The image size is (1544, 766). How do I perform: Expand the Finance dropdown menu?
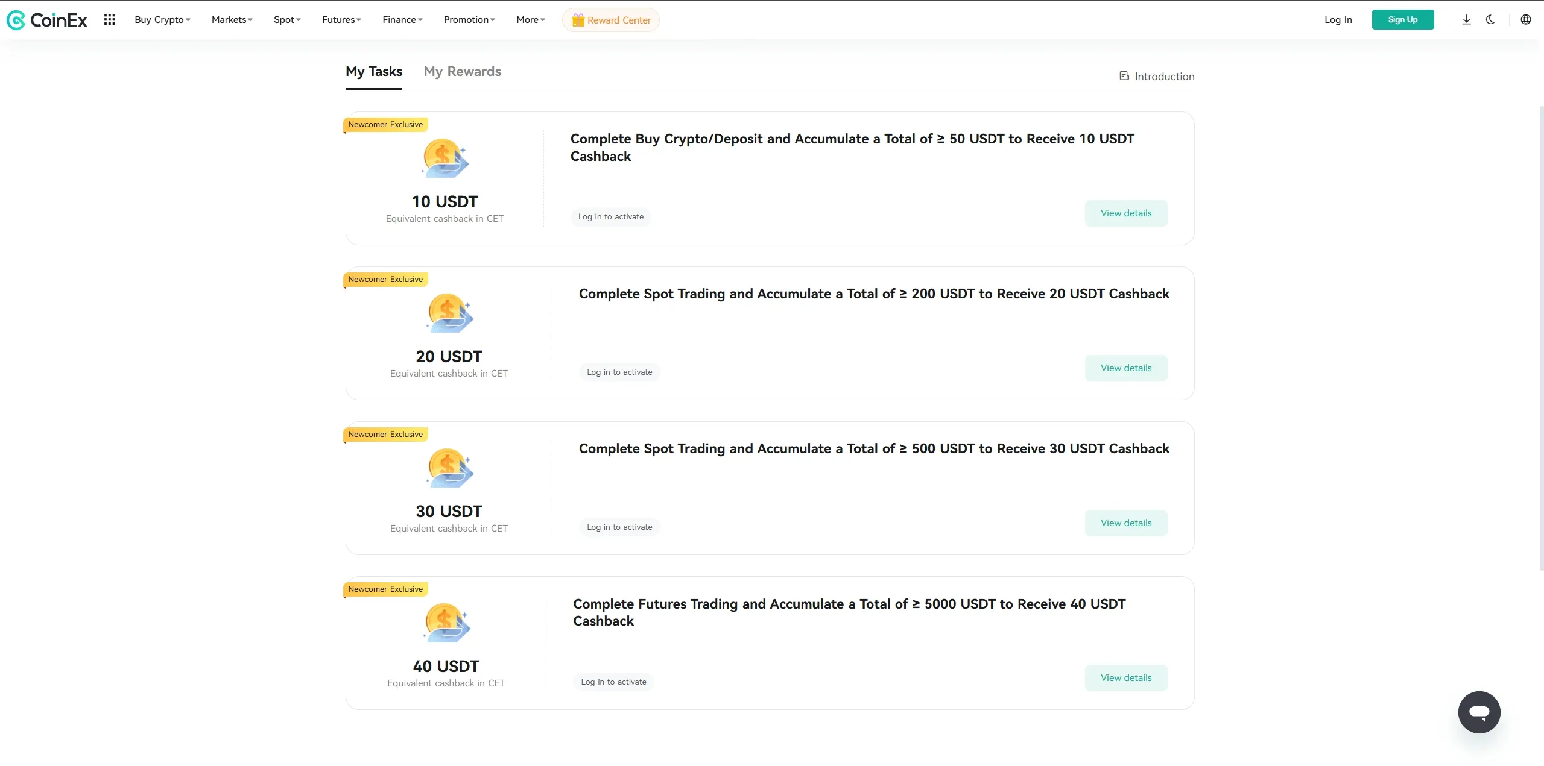(402, 20)
